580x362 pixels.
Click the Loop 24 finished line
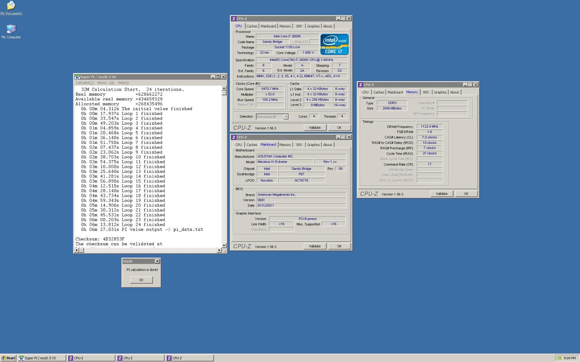click(123, 225)
